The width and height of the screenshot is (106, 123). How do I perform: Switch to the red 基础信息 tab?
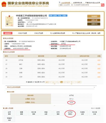[8, 33]
